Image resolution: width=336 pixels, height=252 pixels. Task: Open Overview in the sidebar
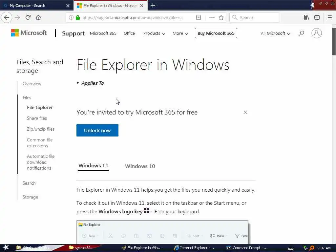(32, 84)
